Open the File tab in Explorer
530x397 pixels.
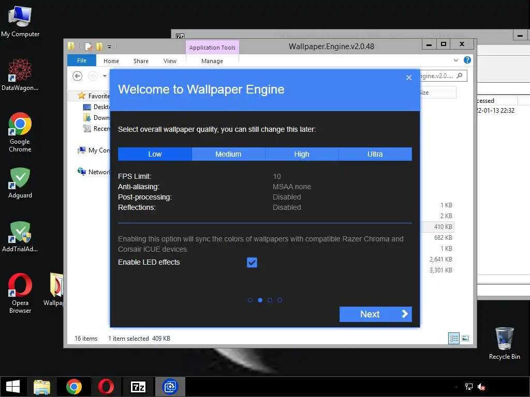82,60
